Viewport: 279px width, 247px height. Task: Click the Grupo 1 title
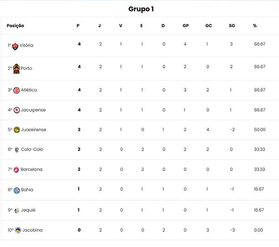141,9
